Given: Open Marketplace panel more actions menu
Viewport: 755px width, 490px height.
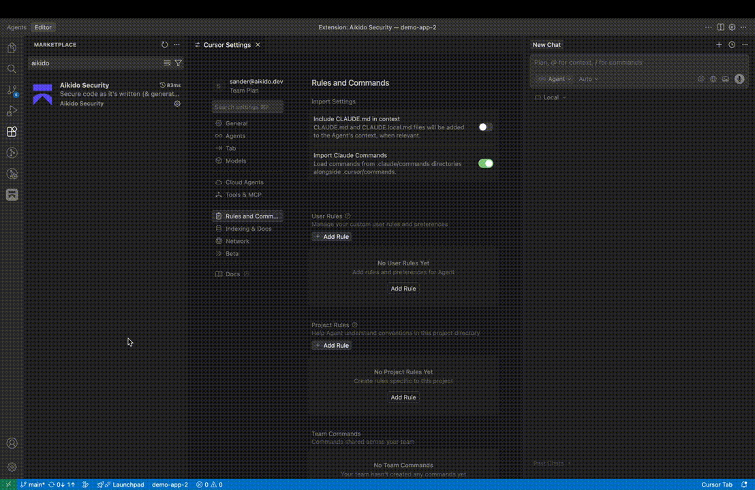Looking at the screenshot, I should tap(176, 45).
